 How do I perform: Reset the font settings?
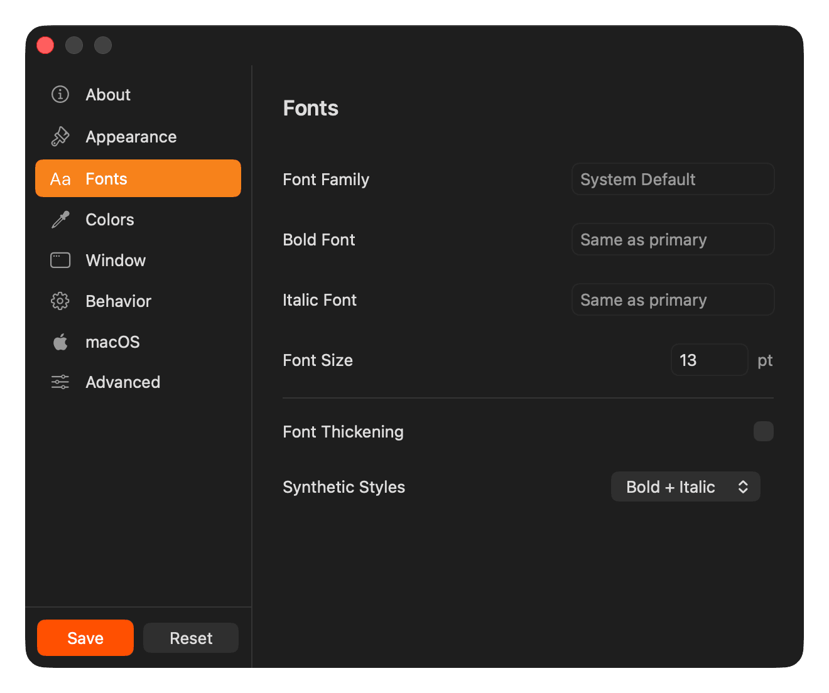pos(190,638)
